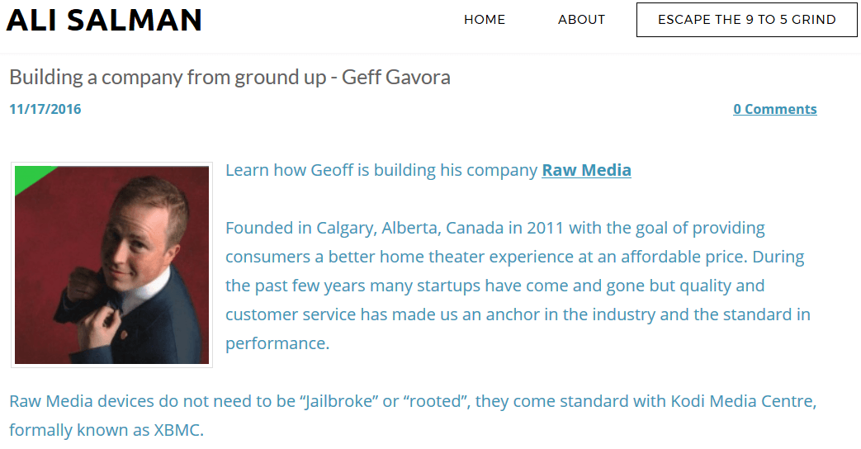Open the HOME menu item
Viewport: 861px width, 449px height.
tap(485, 20)
